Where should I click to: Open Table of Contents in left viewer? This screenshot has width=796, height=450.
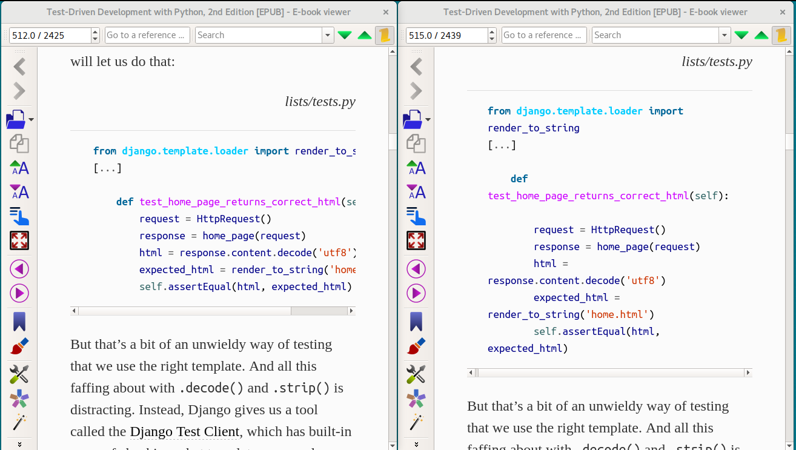pyautogui.click(x=19, y=216)
